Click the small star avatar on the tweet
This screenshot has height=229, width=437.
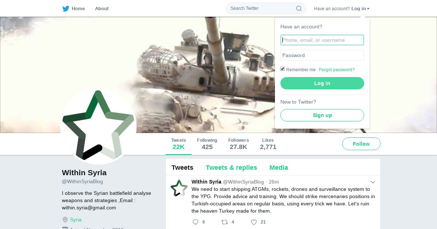(x=179, y=188)
